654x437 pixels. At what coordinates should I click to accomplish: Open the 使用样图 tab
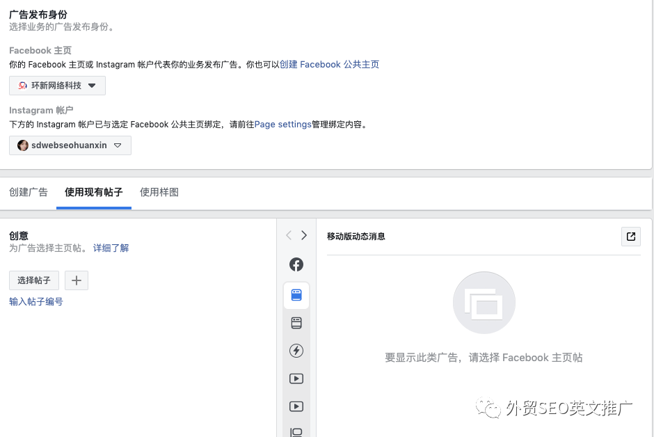click(159, 192)
